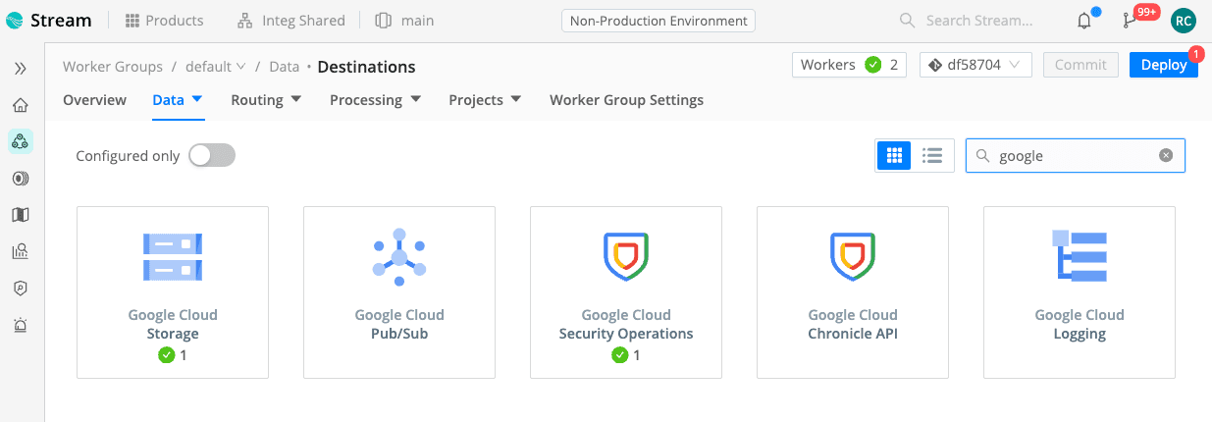Select the Data tab
The height and width of the screenshot is (422, 1212).
(x=169, y=100)
